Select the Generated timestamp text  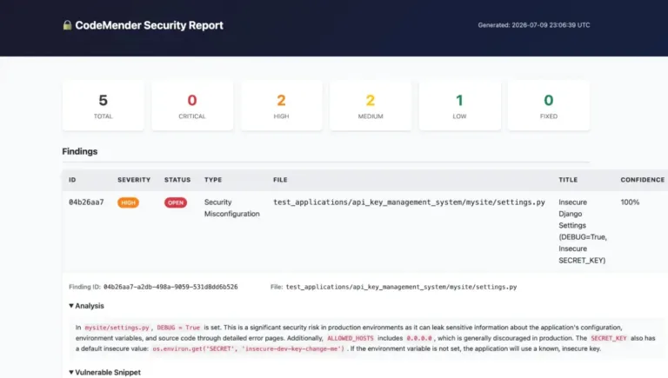point(534,25)
